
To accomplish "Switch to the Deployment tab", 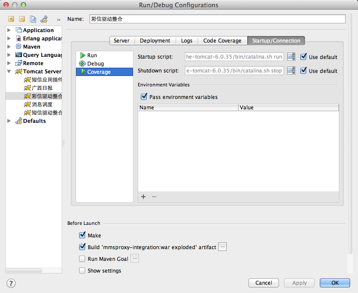I will point(155,41).
